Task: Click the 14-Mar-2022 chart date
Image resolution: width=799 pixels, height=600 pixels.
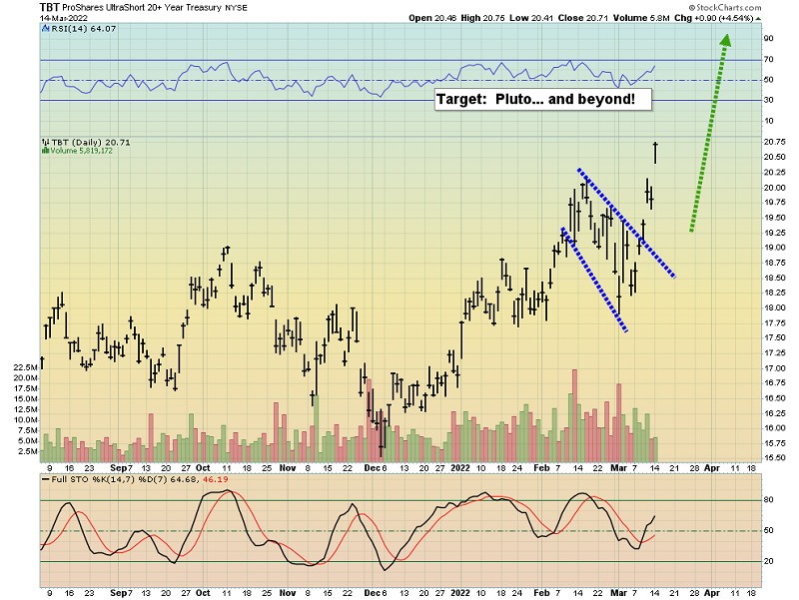Action: [x=64, y=18]
